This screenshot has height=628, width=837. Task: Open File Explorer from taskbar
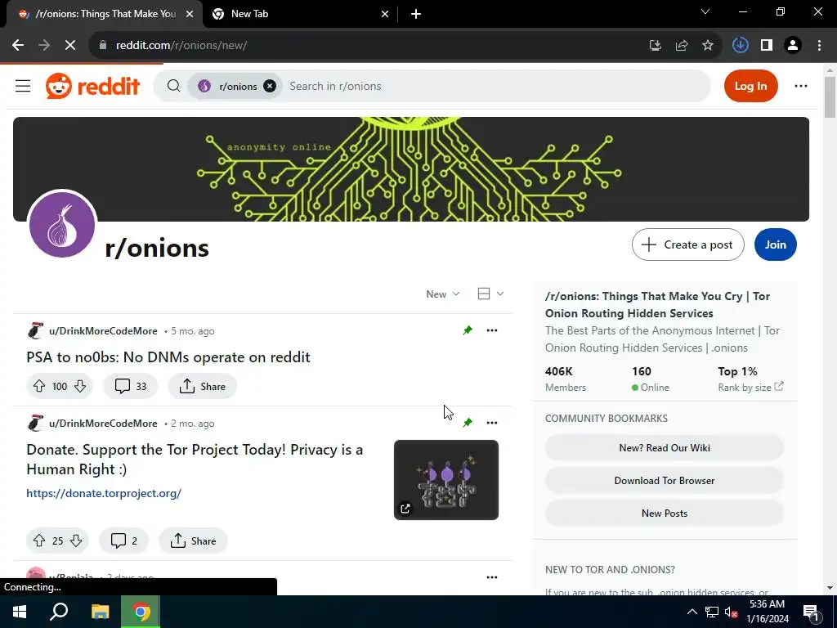pyautogui.click(x=100, y=612)
